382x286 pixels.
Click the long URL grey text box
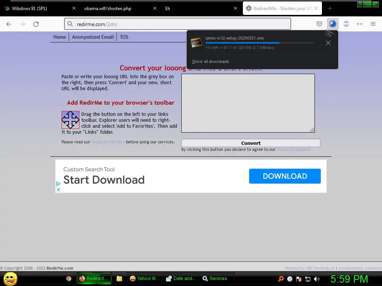point(248,103)
